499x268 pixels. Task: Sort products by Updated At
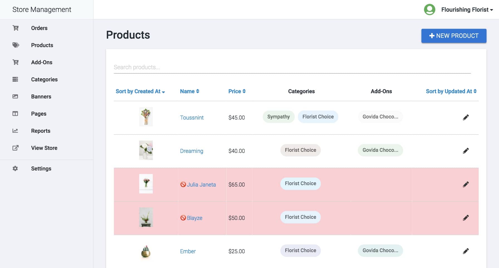pos(451,91)
